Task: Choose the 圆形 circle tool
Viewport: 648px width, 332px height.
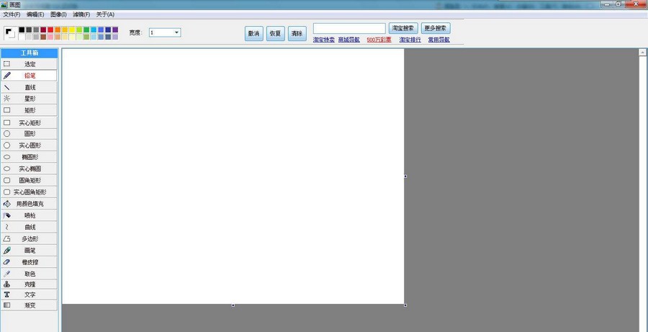Action: 29,133
